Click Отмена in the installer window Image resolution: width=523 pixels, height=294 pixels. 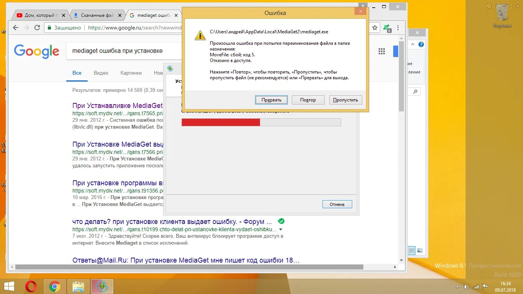337,204
